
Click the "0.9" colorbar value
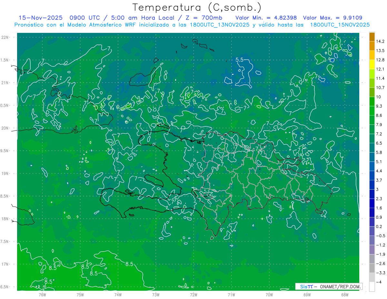click(x=379, y=217)
